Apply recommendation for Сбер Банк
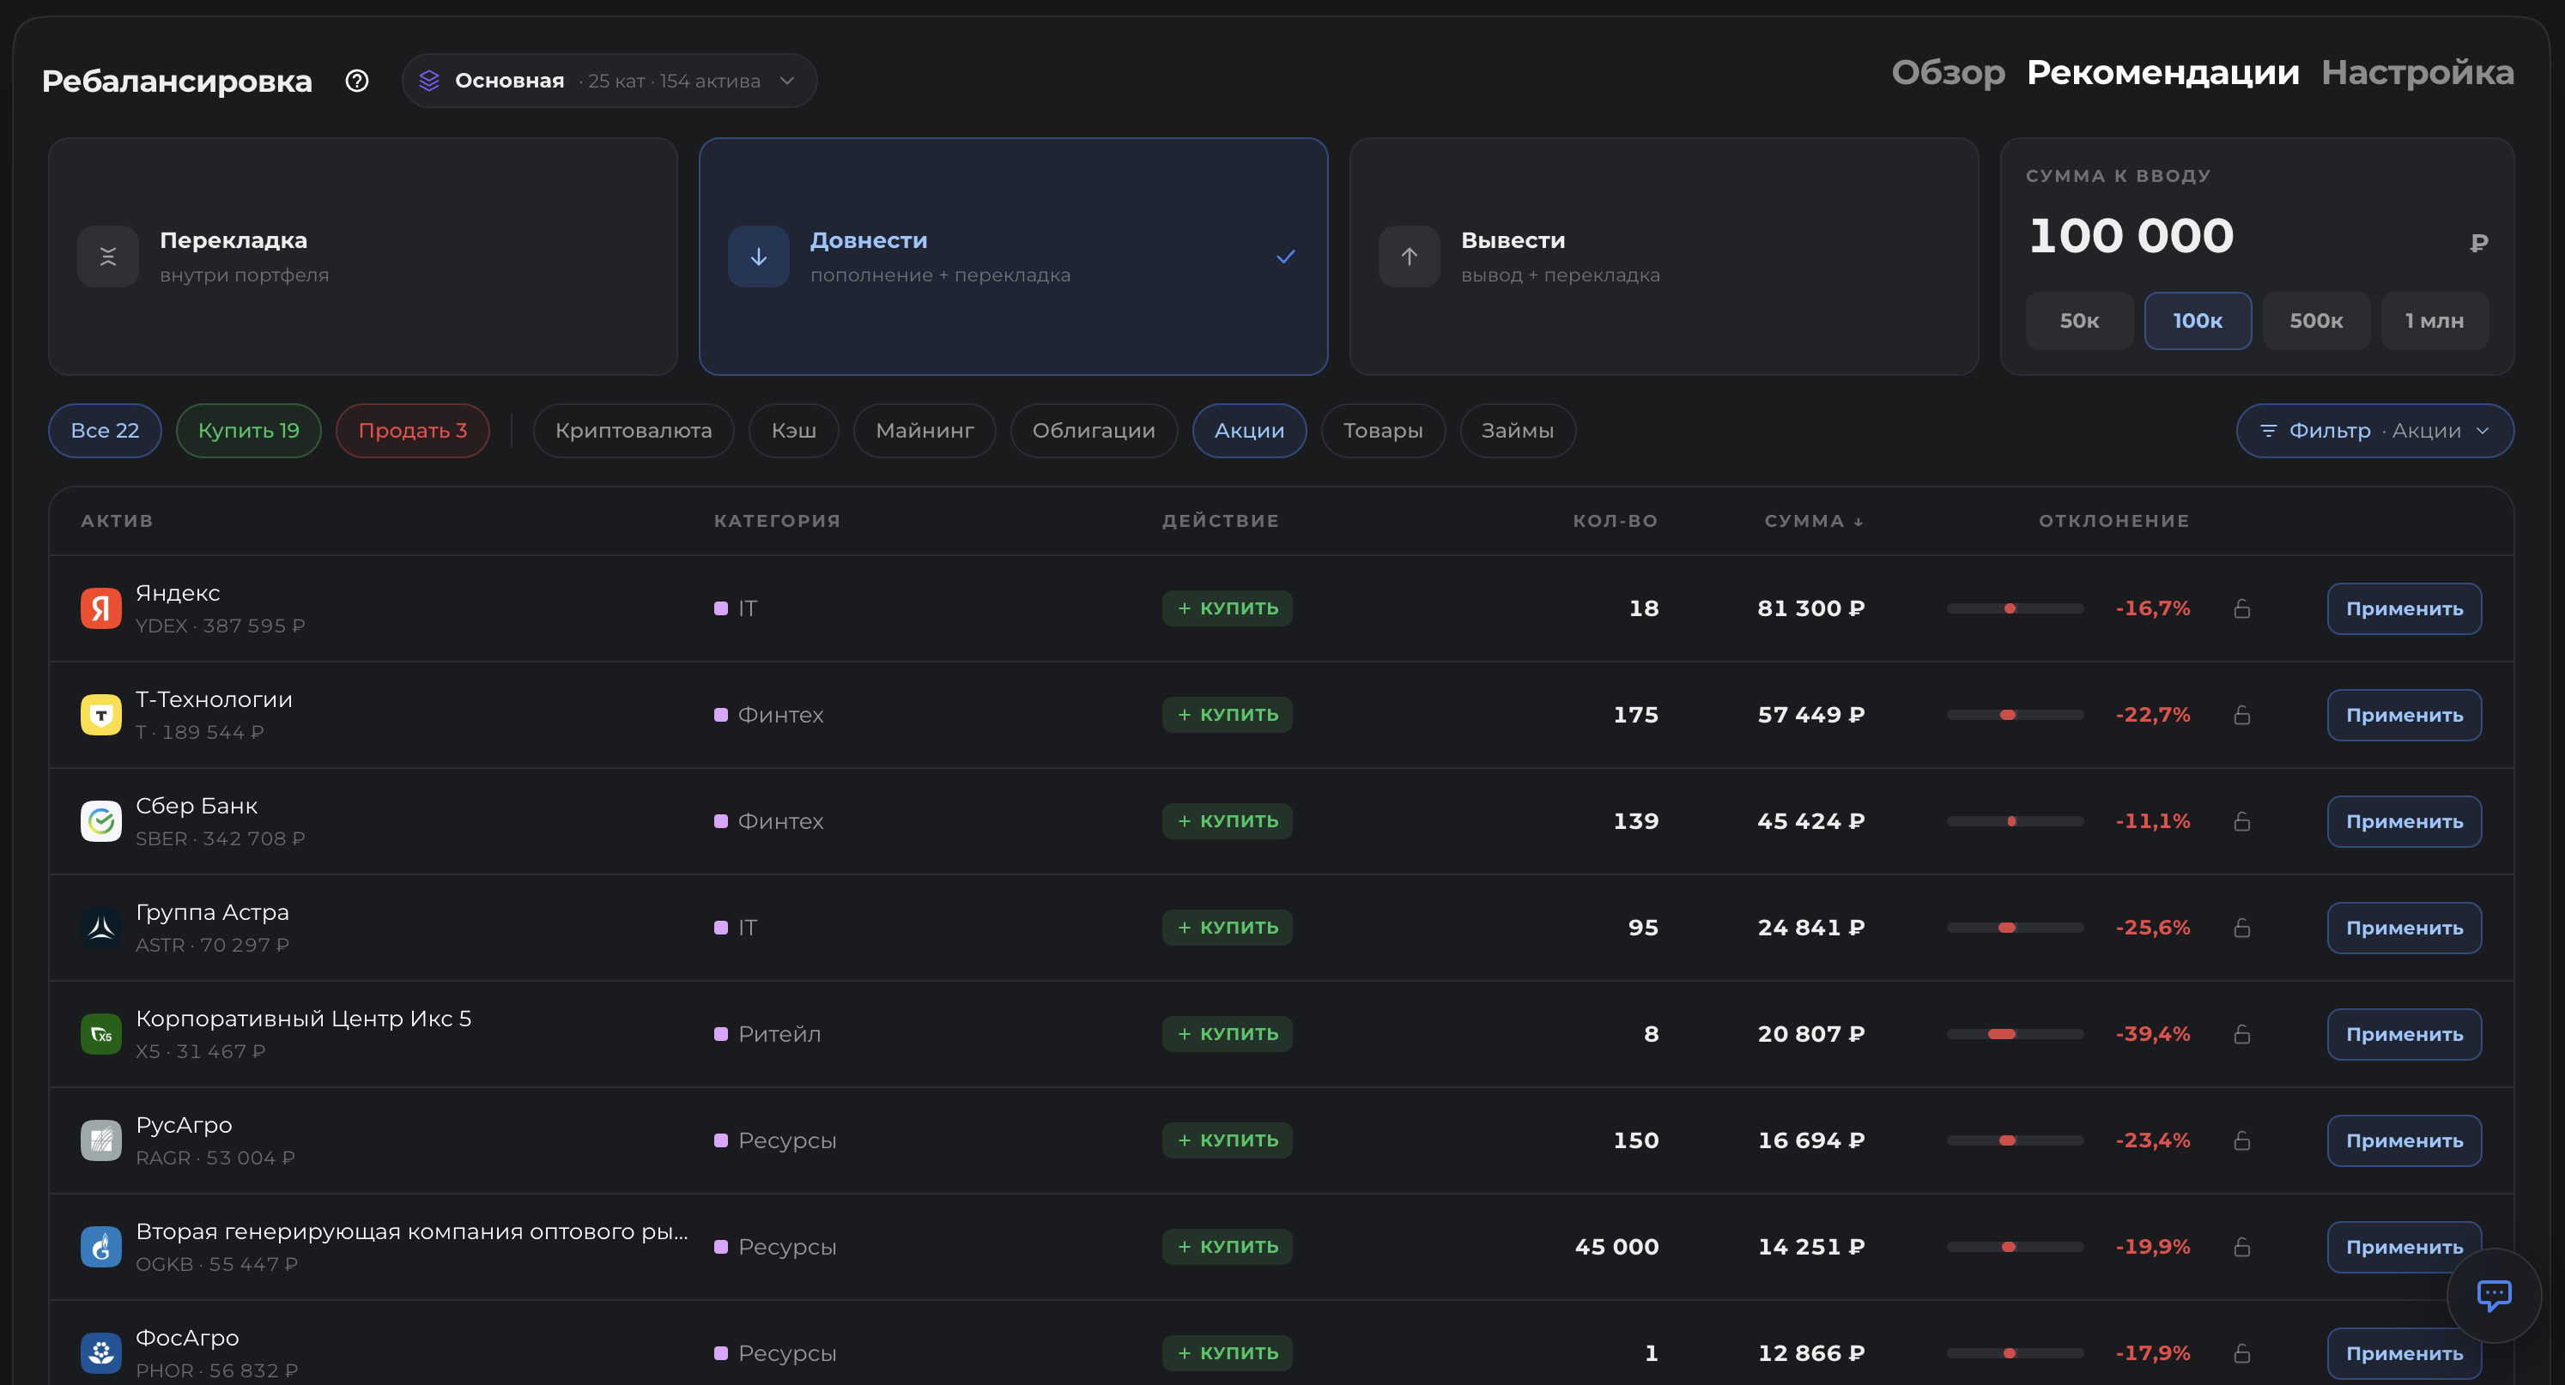The width and height of the screenshot is (2565, 1385). click(2404, 821)
